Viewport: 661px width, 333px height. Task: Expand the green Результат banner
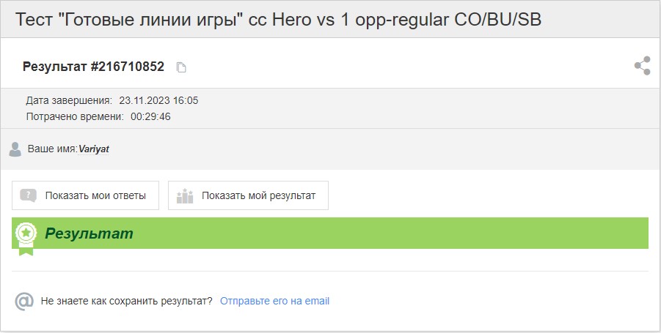330,233
